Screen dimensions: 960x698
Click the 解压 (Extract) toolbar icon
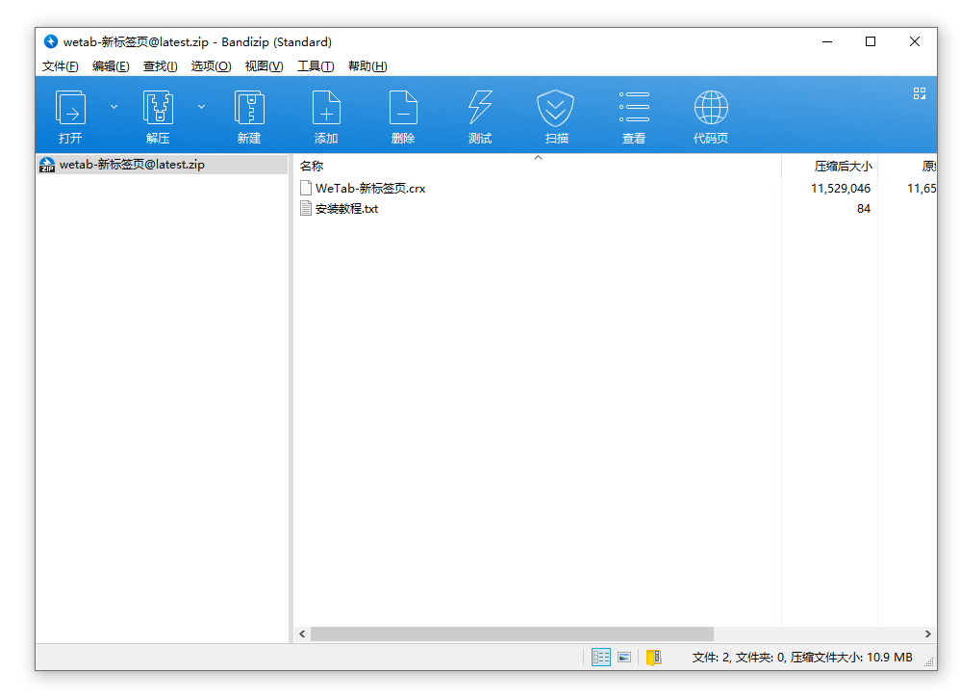[158, 108]
